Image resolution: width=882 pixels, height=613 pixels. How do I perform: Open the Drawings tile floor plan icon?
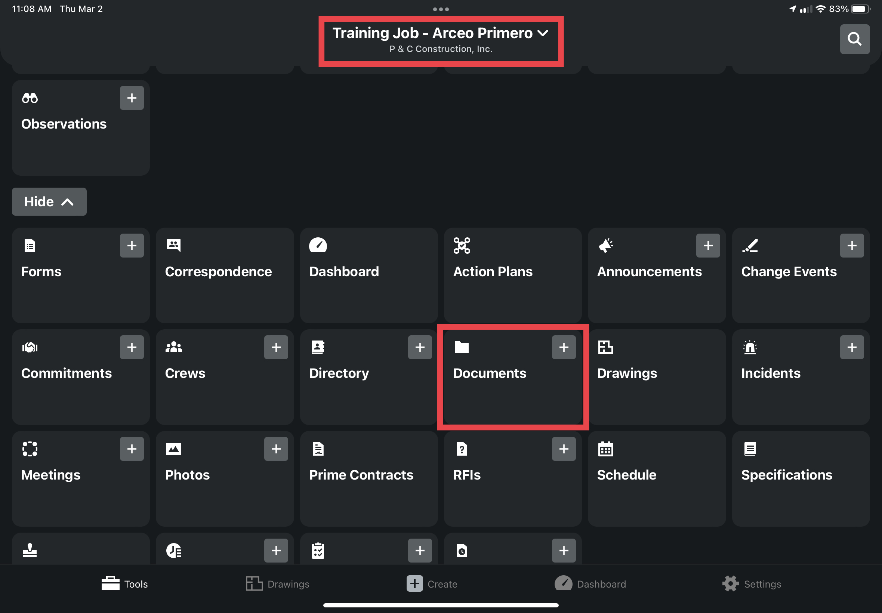[x=605, y=347]
